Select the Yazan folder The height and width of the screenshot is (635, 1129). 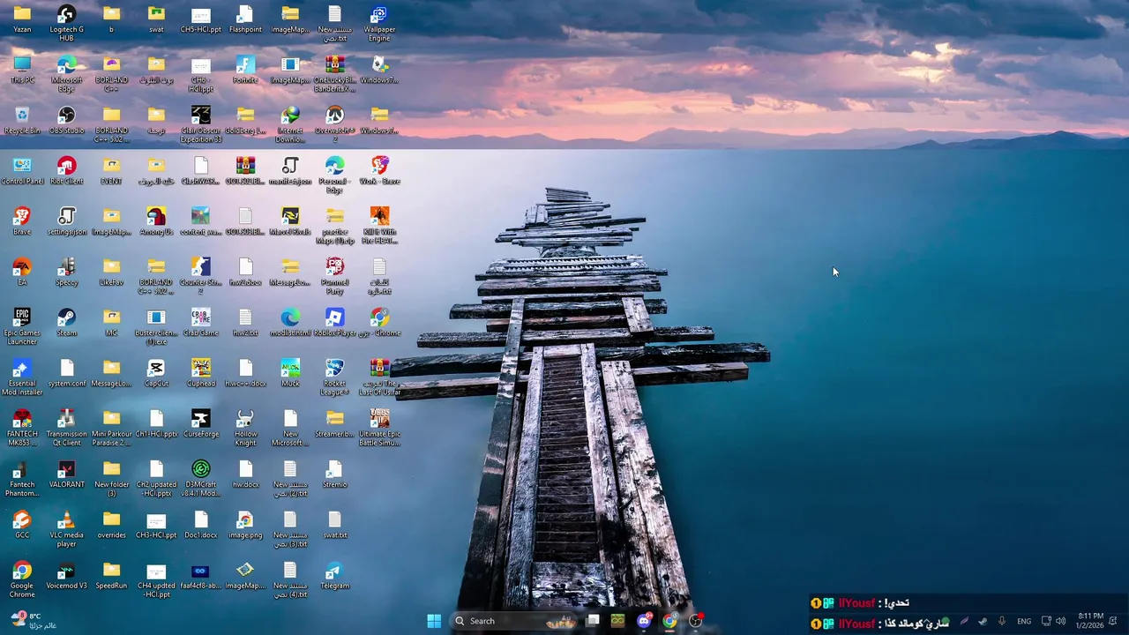tap(22, 19)
